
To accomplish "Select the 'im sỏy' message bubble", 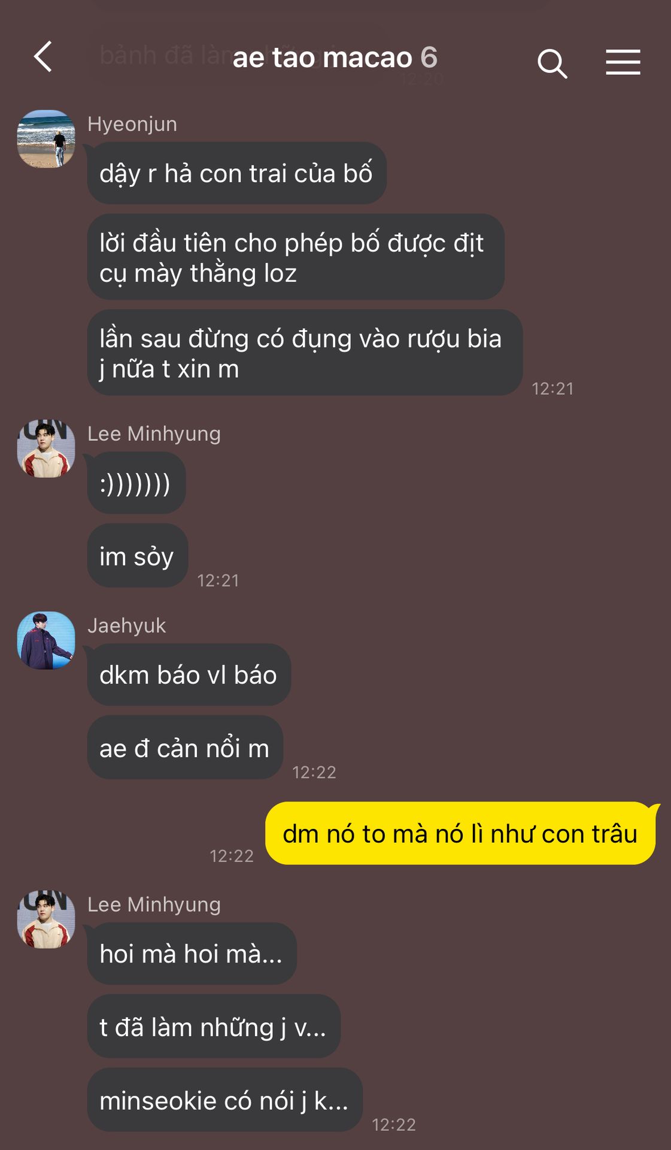I will pyautogui.click(x=137, y=556).
